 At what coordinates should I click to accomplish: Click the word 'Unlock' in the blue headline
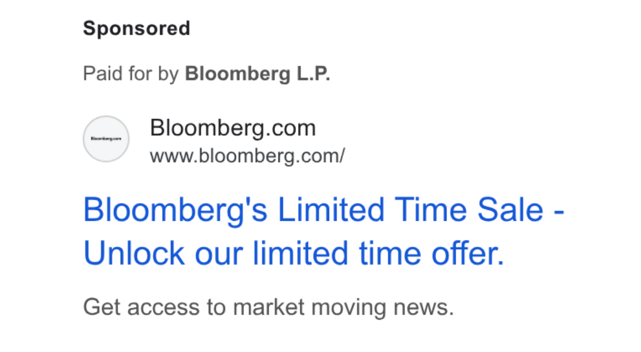coord(133,254)
